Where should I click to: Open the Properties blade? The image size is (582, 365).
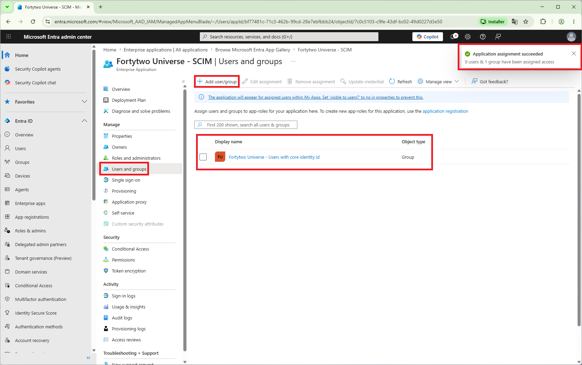click(122, 136)
